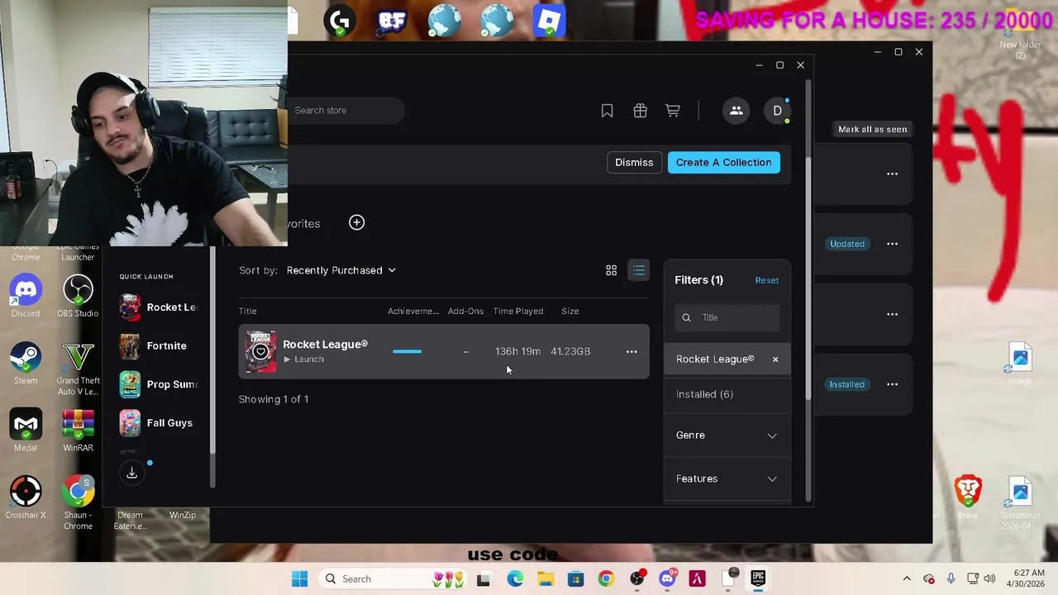Image resolution: width=1058 pixels, height=595 pixels.
Task: Click the Search store field
Action: click(346, 111)
